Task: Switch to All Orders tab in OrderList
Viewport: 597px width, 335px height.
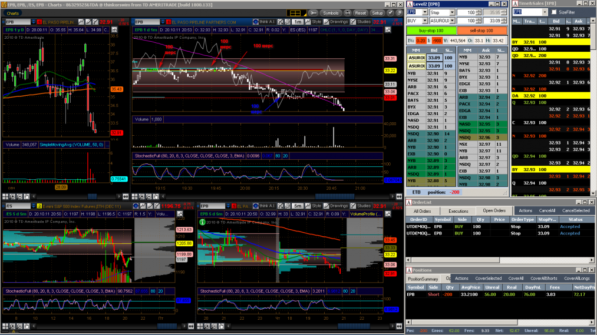Action: pos(423,211)
